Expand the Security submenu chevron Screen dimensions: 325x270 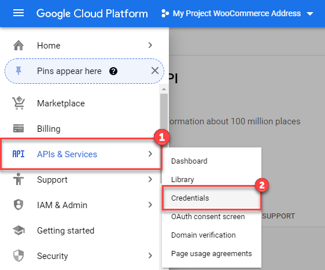click(x=150, y=256)
